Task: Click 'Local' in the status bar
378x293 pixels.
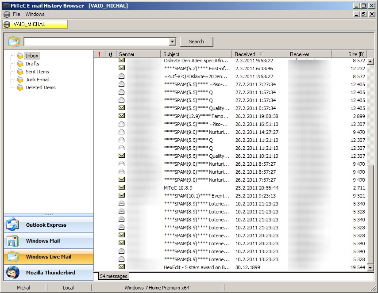Action: (68, 288)
